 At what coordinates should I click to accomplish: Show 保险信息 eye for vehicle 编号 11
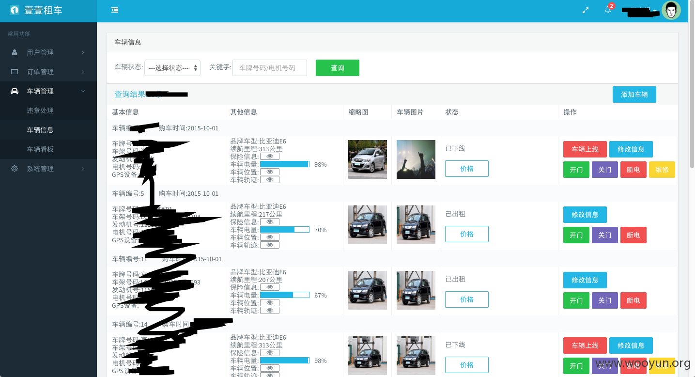270,287
